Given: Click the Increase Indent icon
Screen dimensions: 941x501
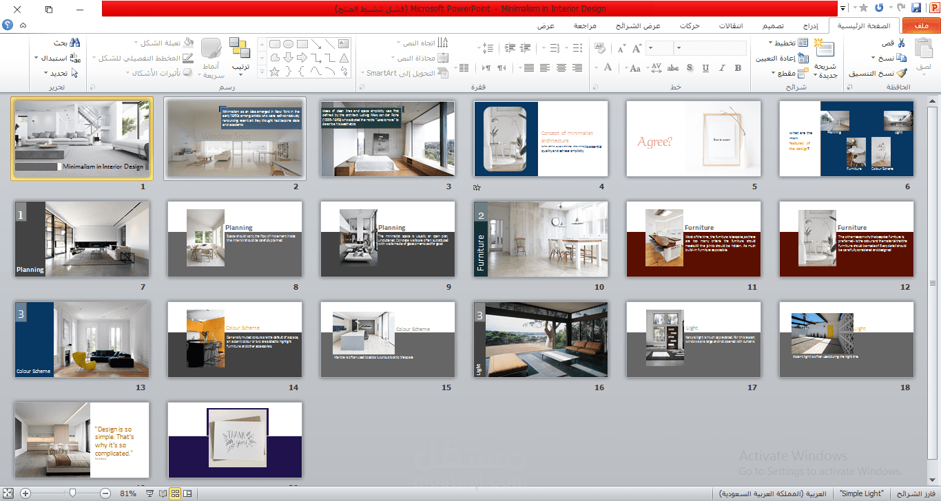Looking at the screenshot, I should (x=510, y=48).
